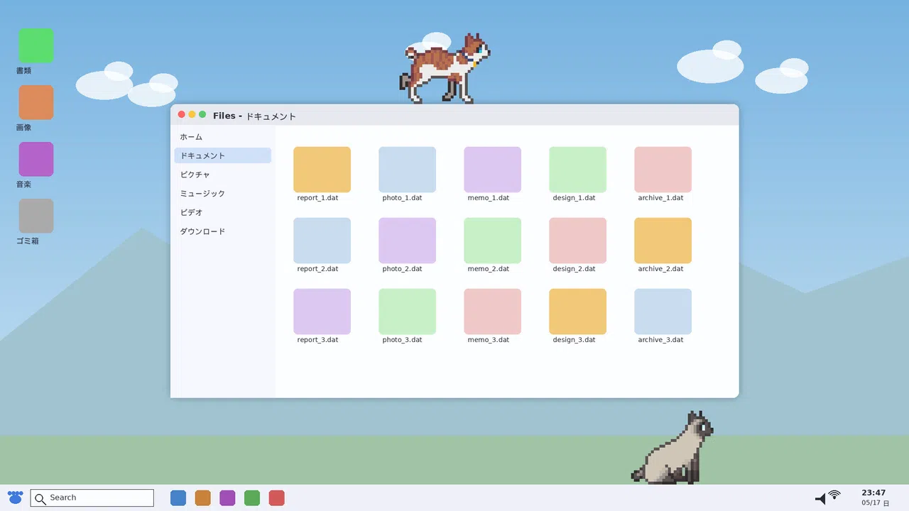Select the photo_1.dat file icon
The width and height of the screenshot is (909, 511).
tap(407, 170)
